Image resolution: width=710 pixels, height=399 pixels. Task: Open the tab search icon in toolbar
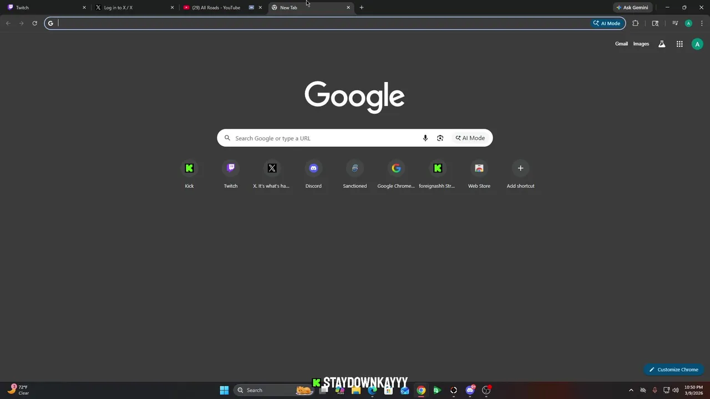pyautogui.click(x=655, y=23)
